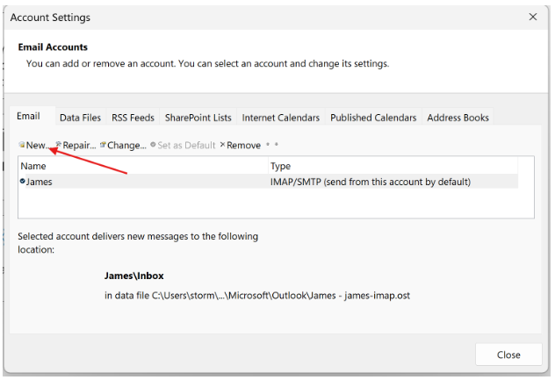Open the Data Files tab

click(x=80, y=118)
